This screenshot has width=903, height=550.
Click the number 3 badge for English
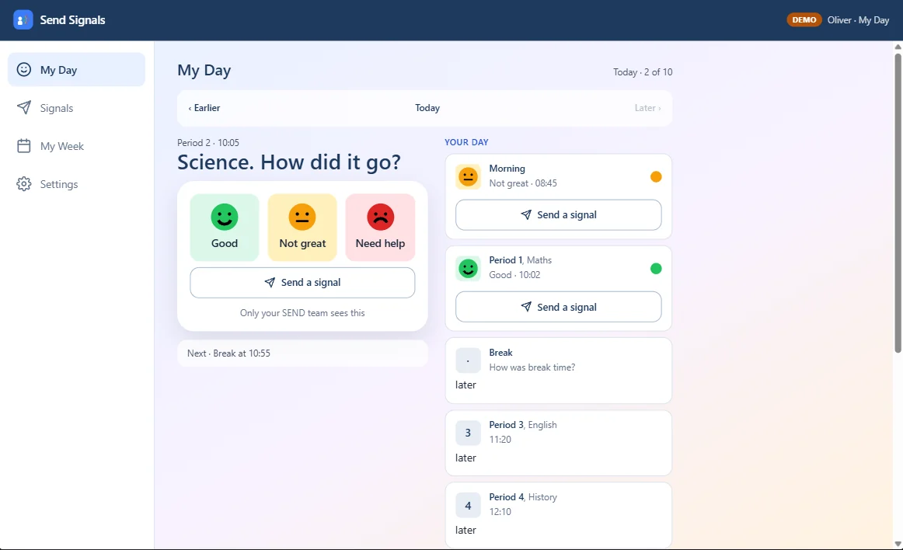click(468, 433)
